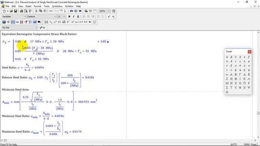Viewport: 260px width, 146px height.
Task: Open the Evaluation toolbar icon
Action: point(17,22)
